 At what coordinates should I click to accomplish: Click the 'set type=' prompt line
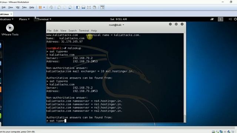[x=56, y=121]
